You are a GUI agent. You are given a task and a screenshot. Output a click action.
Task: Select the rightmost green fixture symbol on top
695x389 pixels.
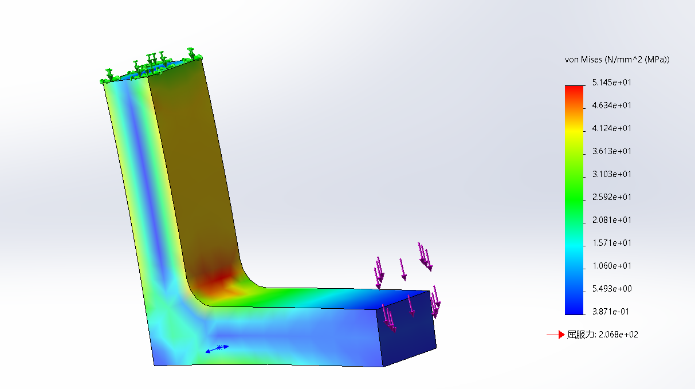coord(192,54)
